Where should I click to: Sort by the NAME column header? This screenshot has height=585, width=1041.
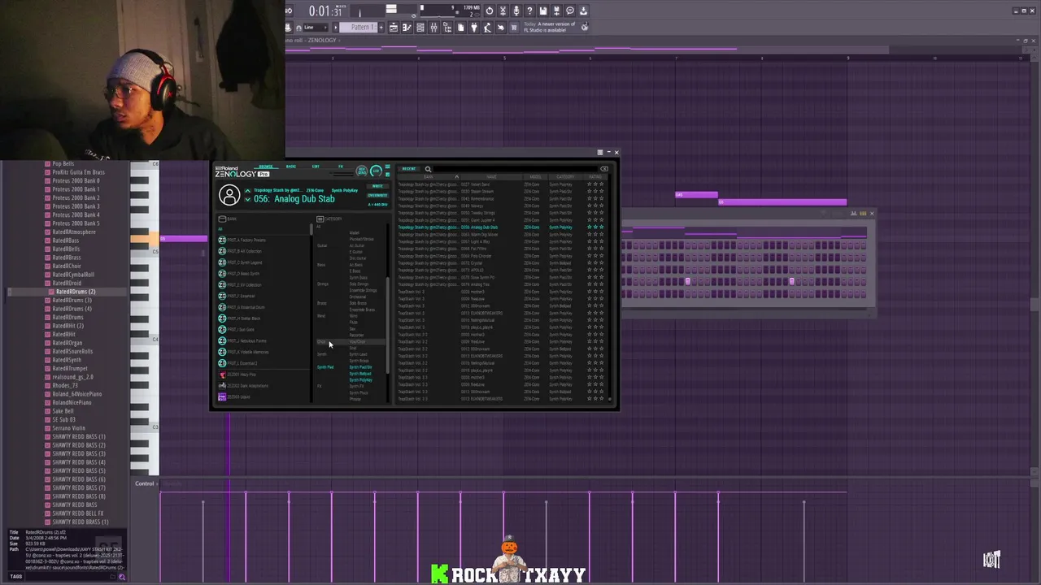pyautogui.click(x=491, y=177)
